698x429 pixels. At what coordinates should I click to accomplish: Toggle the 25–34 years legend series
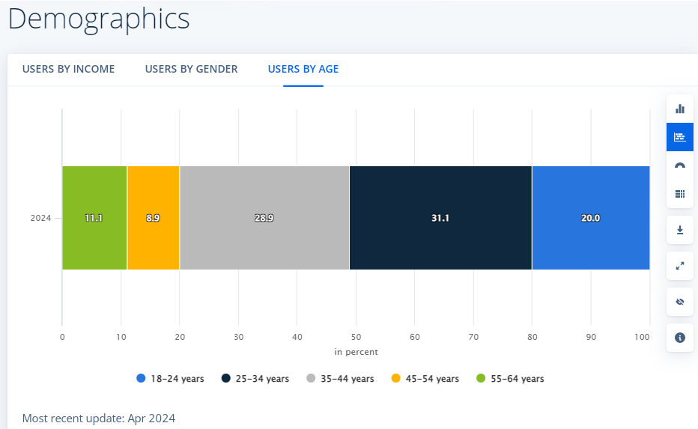(x=255, y=379)
